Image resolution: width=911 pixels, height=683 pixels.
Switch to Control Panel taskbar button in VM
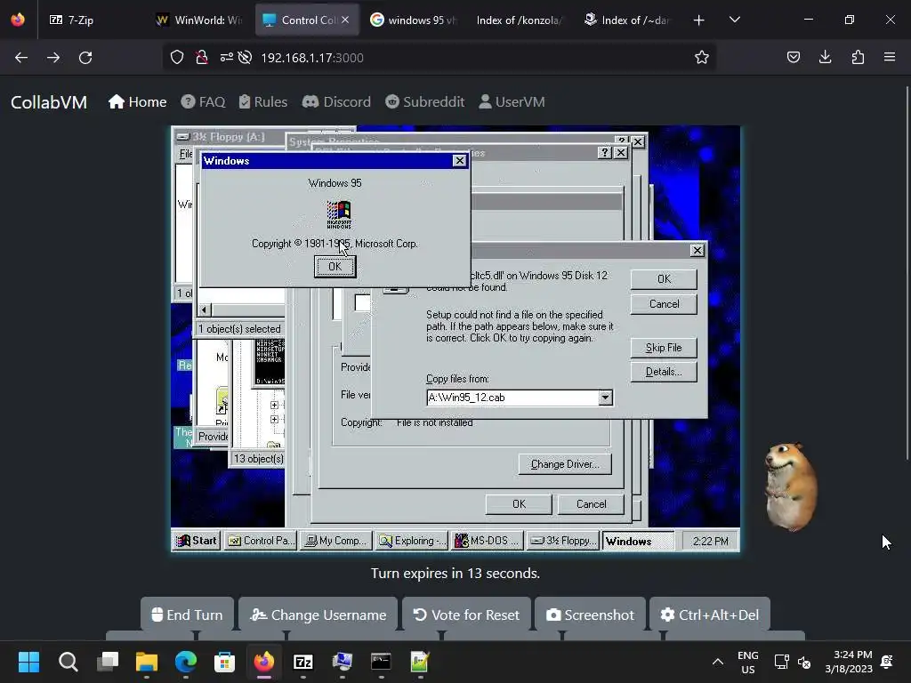click(x=261, y=541)
